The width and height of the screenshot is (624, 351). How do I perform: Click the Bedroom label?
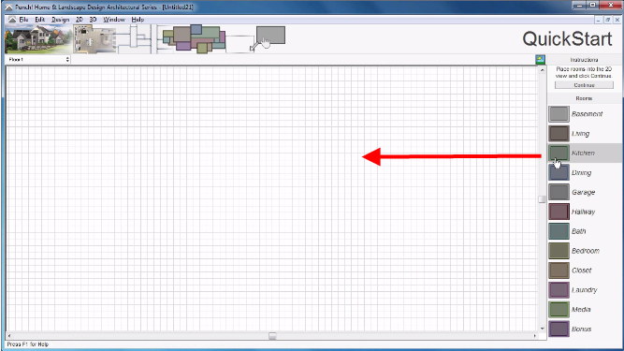pyautogui.click(x=586, y=251)
